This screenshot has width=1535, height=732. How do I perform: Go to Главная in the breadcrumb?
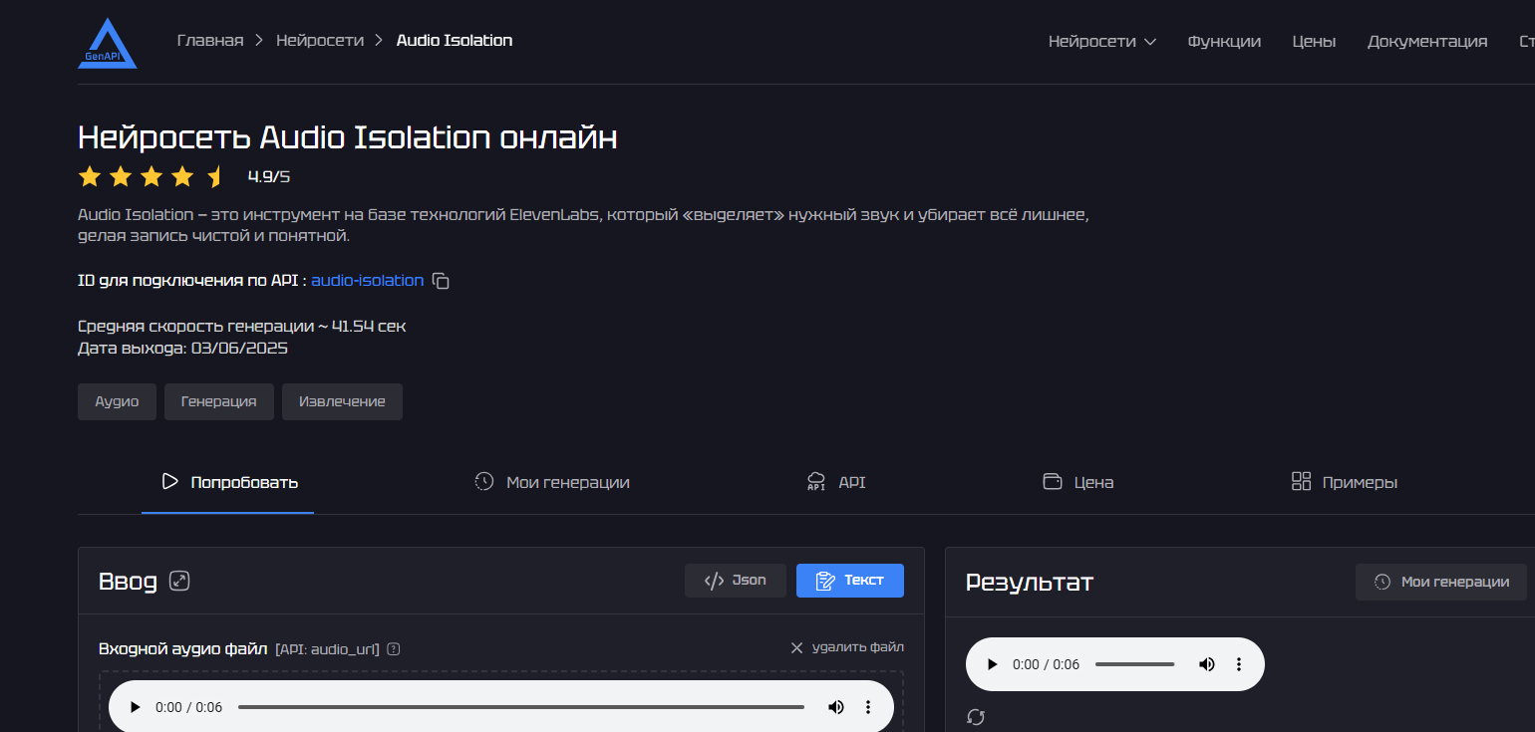pyautogui.click(x=210, y=41)
